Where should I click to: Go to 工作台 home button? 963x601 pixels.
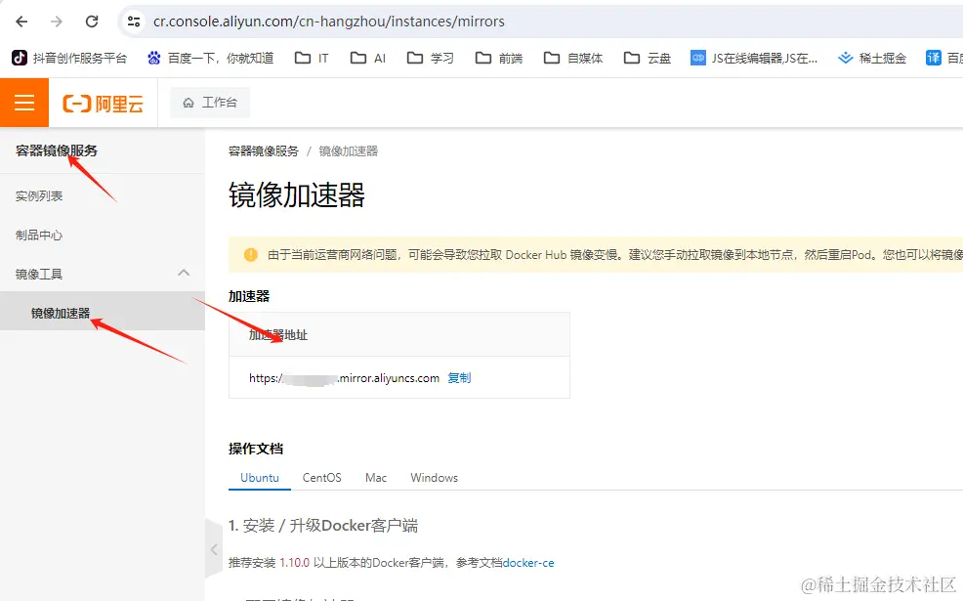[210, 102]
